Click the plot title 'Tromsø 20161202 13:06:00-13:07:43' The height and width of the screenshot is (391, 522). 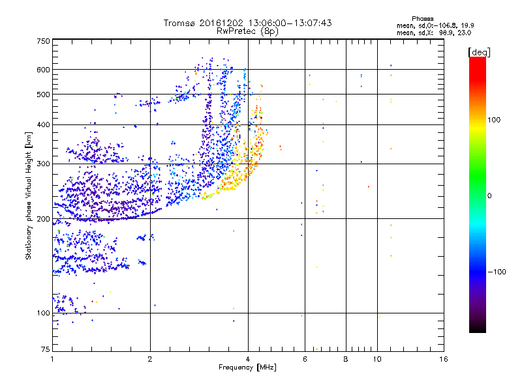pos(247,23)
